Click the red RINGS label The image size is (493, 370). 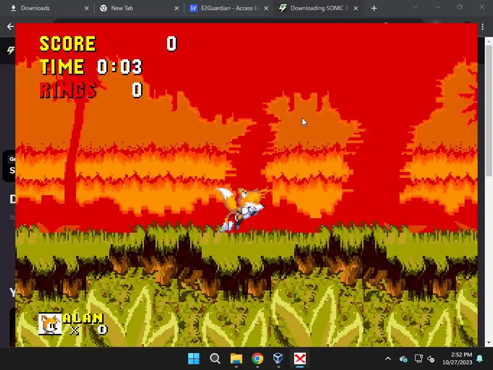(x=68, y=90)
